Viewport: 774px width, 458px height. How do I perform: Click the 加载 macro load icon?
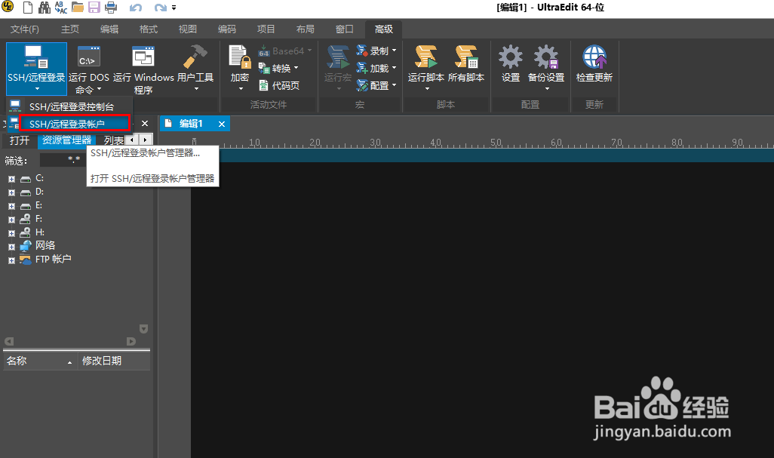pyautogui.click(x=362, y=68)
